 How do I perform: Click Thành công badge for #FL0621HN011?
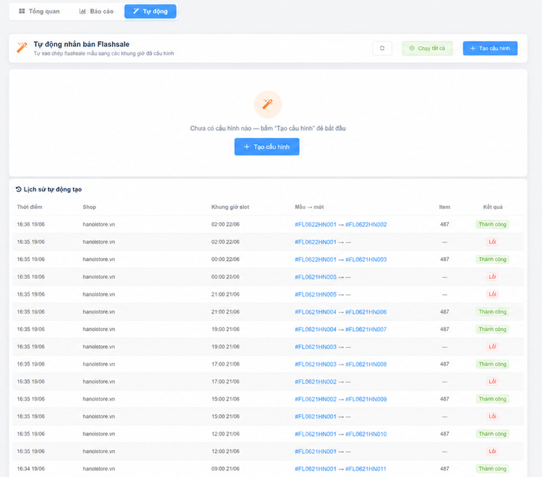coord(493,469)
